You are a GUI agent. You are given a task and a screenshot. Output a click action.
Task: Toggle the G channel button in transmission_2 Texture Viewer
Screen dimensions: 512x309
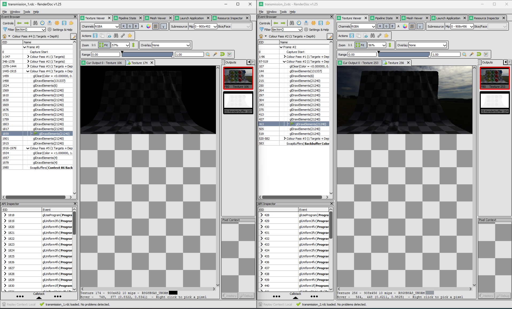(x=386, y=26)
